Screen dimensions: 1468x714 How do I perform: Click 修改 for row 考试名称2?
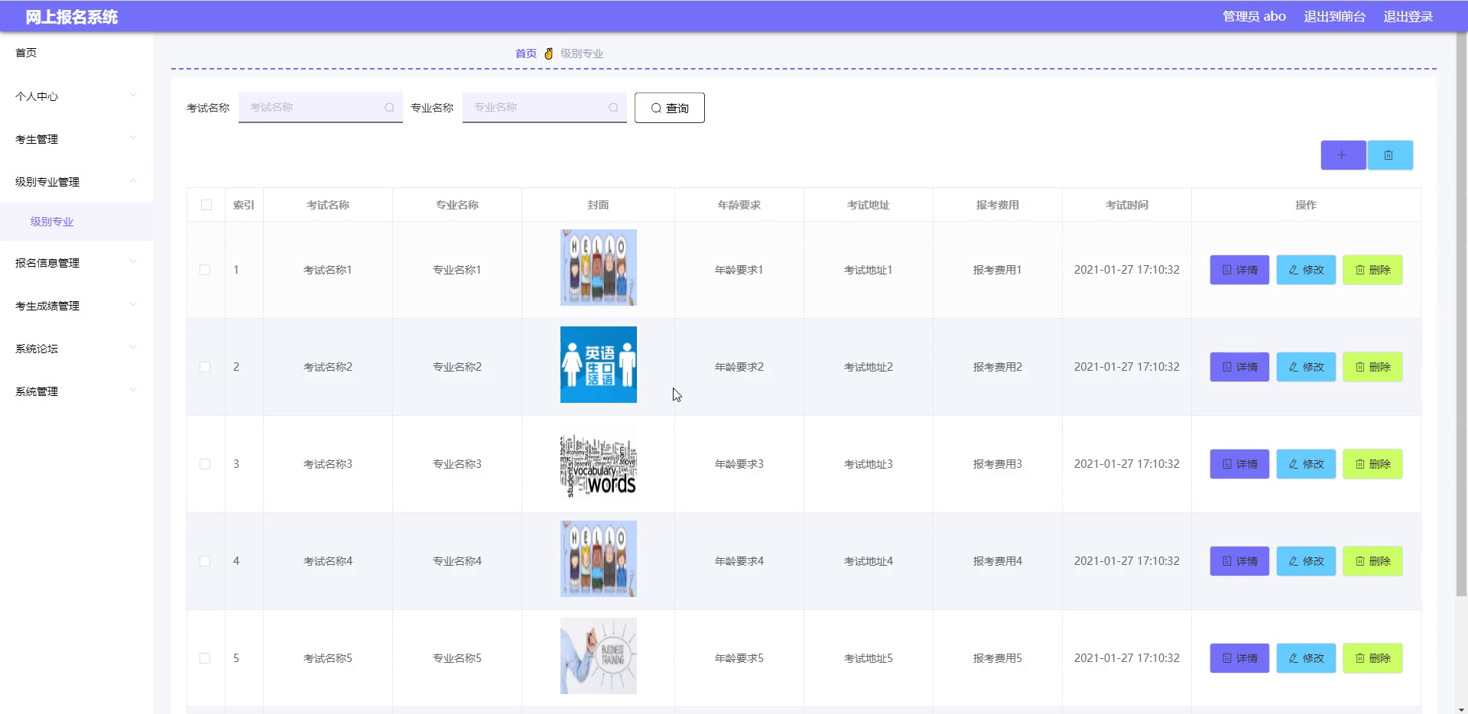tap(1306, 367)
